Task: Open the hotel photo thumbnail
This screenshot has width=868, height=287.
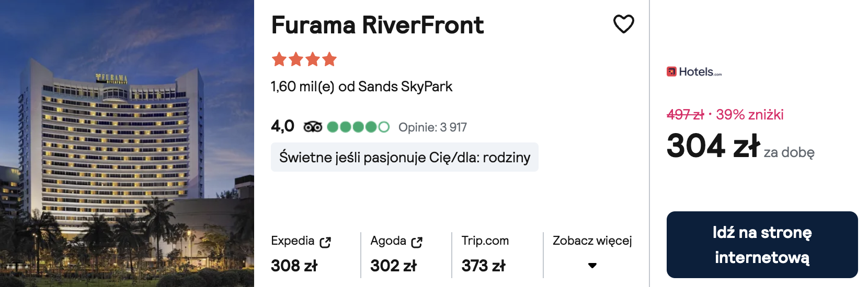Action: pos(127,143)
